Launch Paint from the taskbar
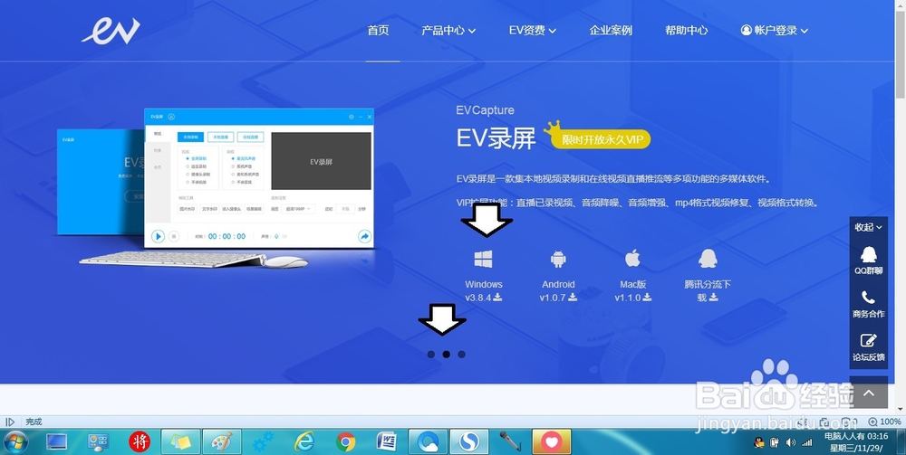Viewport: 906px width, 455px height. (x=222, y=442)
